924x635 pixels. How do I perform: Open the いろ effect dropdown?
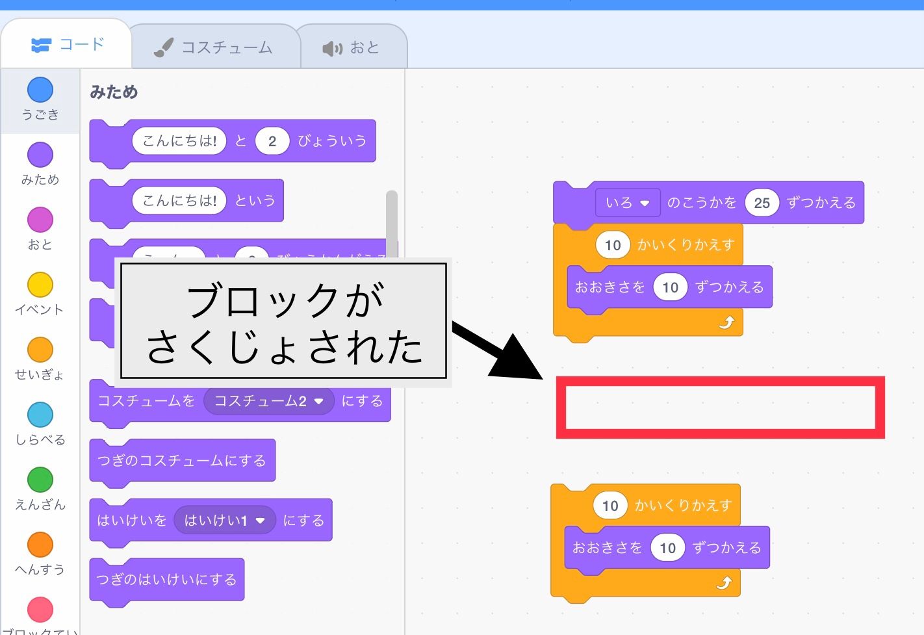tap(626, 202)
